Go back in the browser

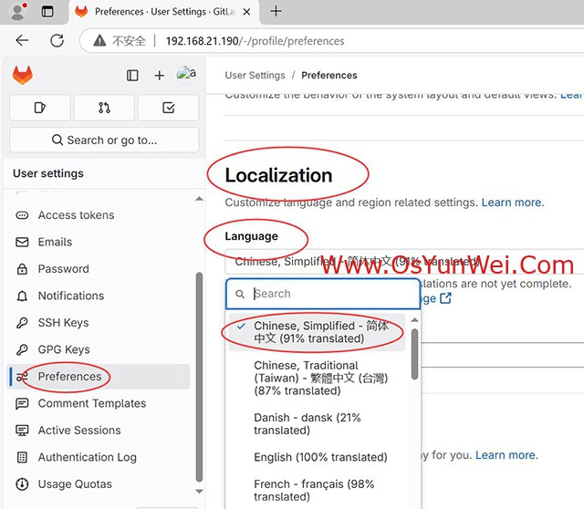22,40
